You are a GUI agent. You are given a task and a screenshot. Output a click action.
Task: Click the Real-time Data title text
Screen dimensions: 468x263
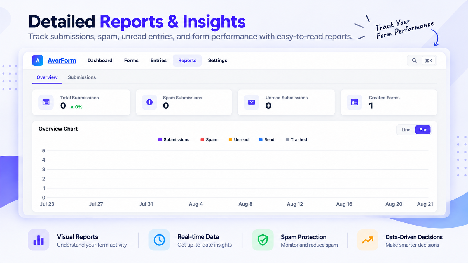point(198,237)
